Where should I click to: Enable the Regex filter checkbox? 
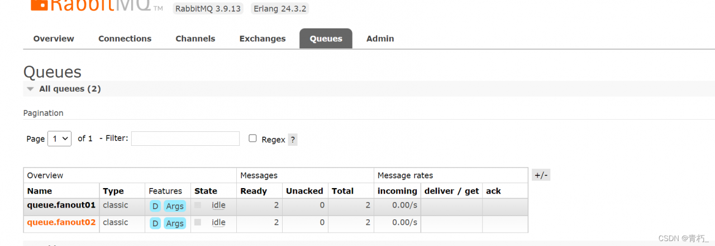(252, 139)
